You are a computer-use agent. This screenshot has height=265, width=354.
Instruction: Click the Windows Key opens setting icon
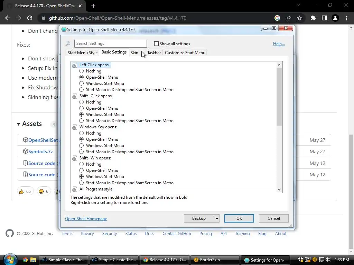pyautogui.click(x=74, y=127)
